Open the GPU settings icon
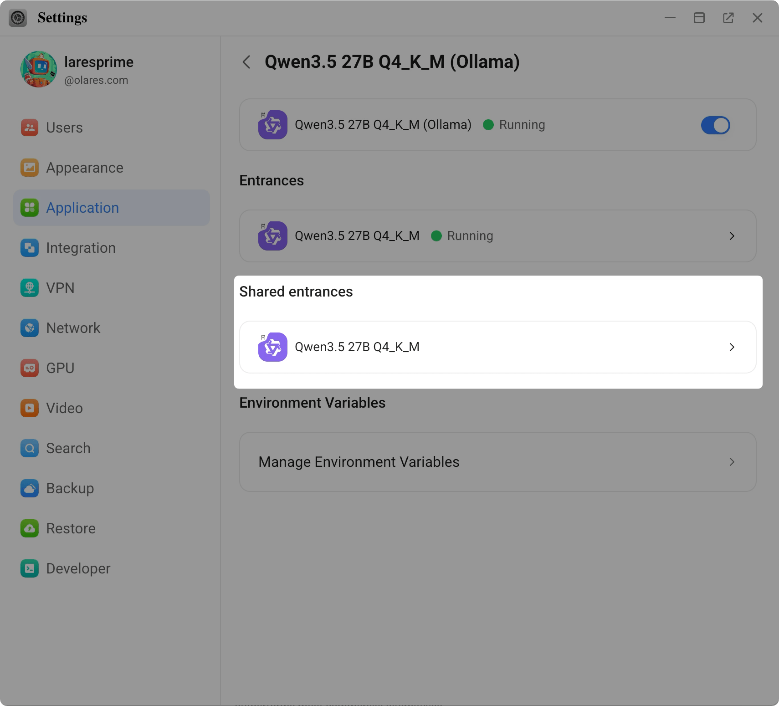 (x=30, y=368)
